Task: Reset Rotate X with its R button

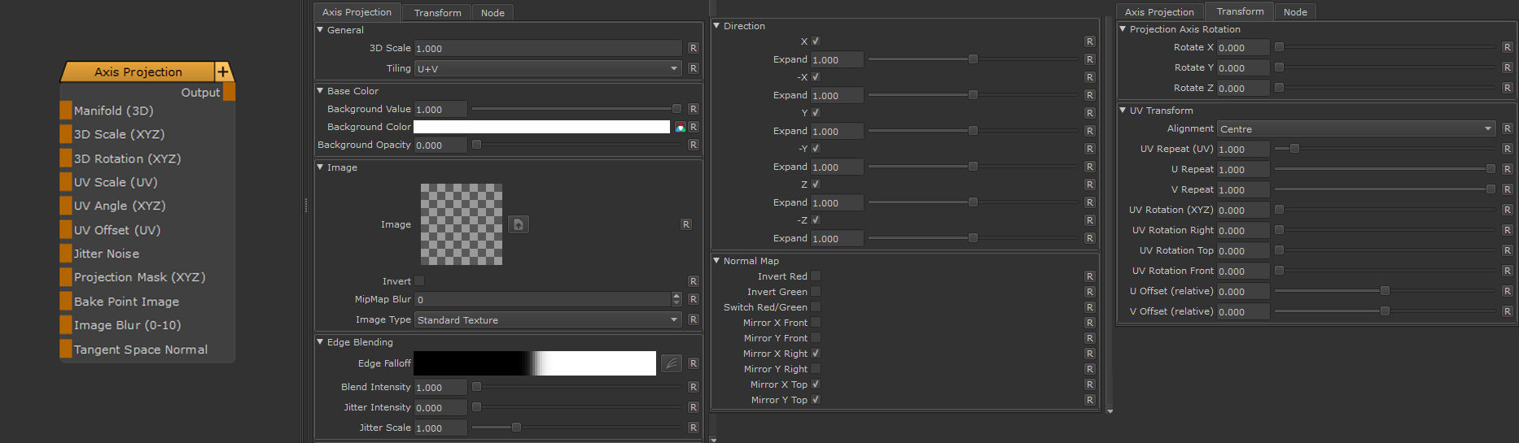Action: pos(1507,48)
